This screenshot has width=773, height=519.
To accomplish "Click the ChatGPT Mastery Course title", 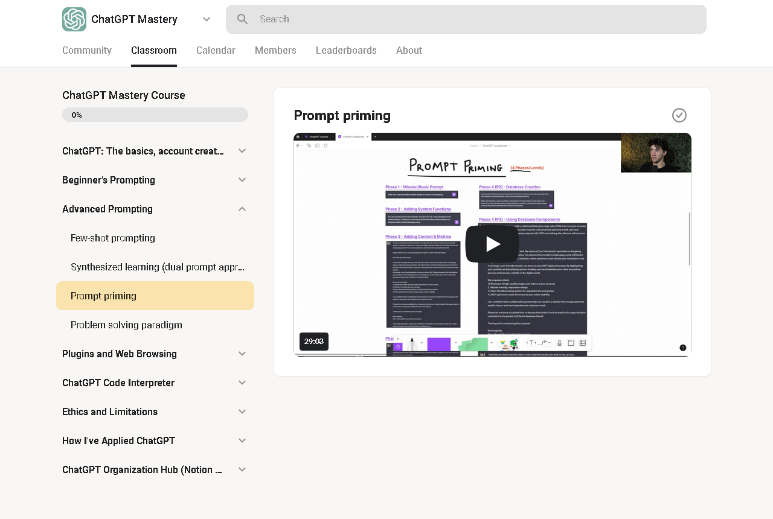I will [x=124, y=95].
